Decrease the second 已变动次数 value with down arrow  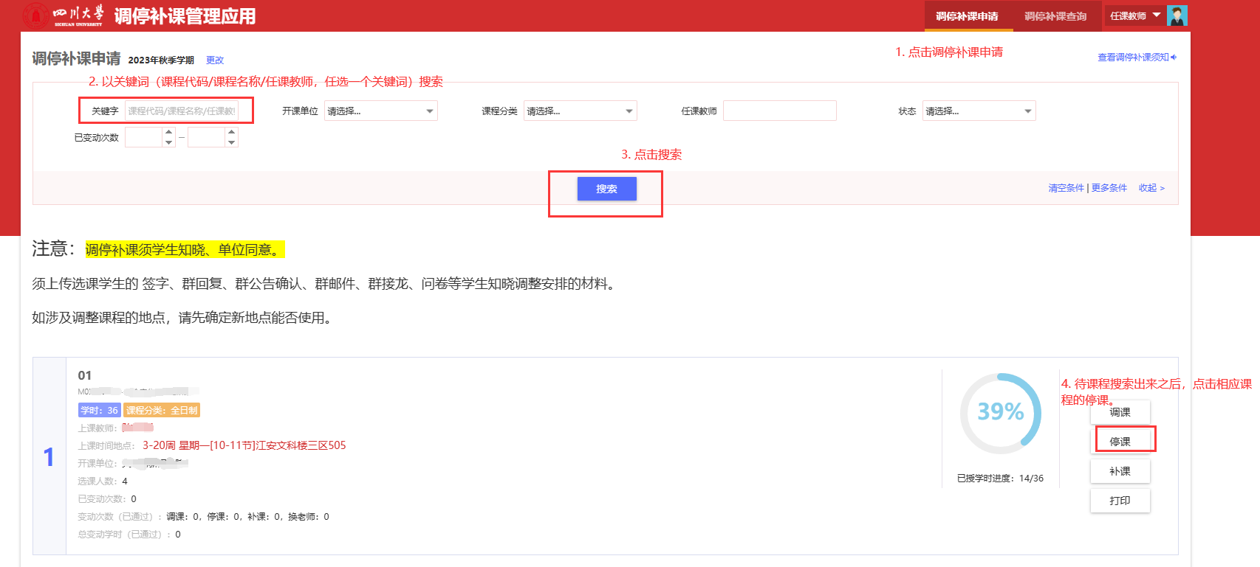click(232, 142)
